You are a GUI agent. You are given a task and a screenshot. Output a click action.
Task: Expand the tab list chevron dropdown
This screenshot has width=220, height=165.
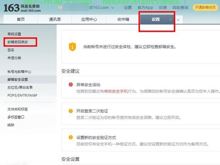coord(178,20)
